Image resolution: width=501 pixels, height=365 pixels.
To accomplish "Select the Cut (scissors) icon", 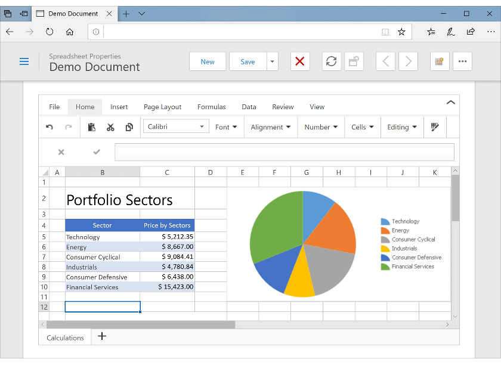I will click(110, 126).
